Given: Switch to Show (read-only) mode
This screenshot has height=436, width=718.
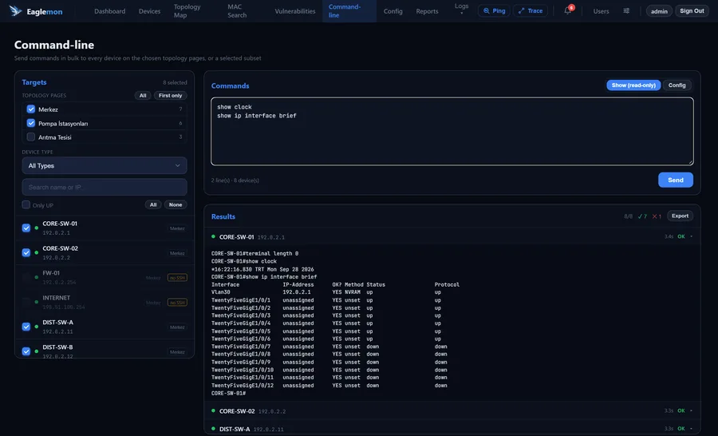Looking at the screenshot, I should (x=633, y=85).
